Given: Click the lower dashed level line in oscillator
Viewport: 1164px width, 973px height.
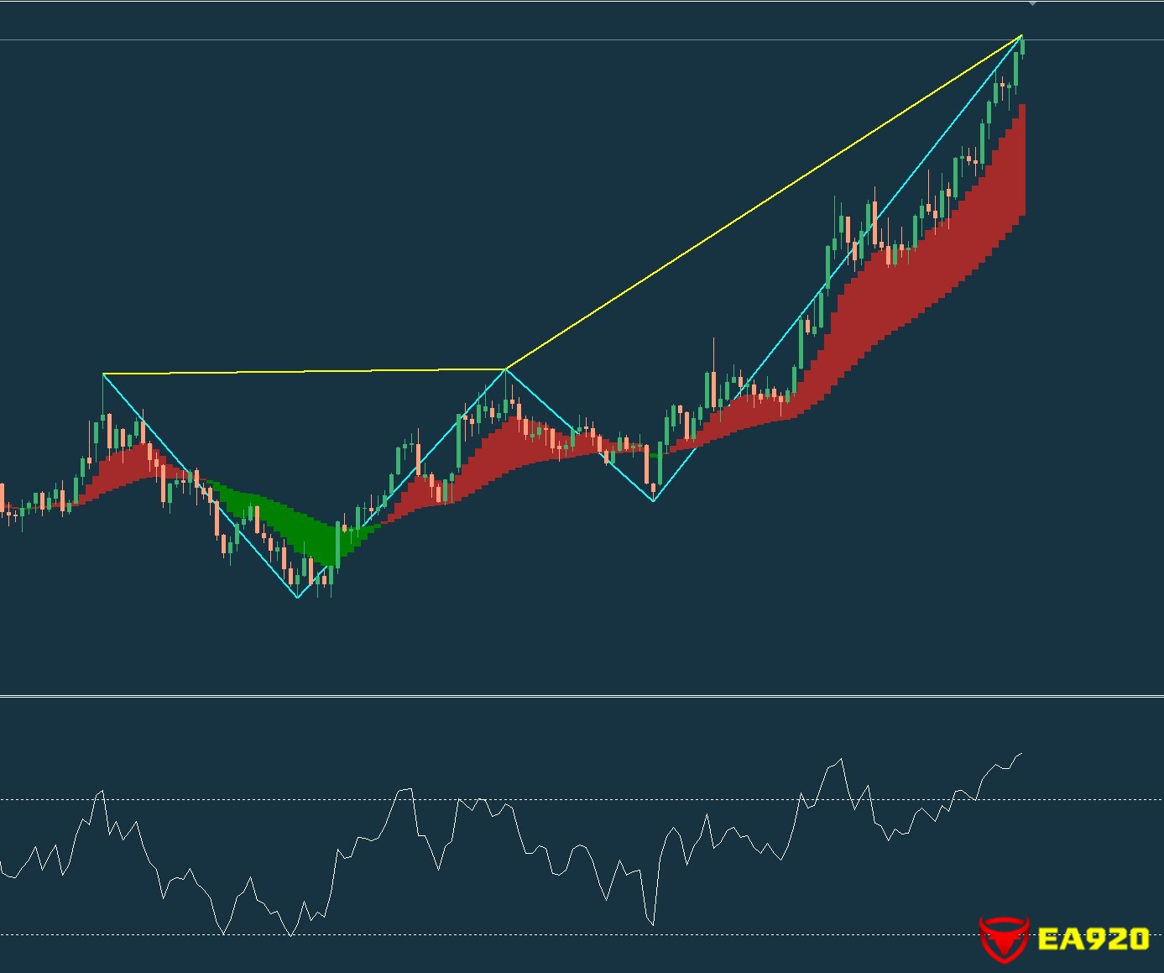Looking at the screenshot, I should (x=587, y=934).
